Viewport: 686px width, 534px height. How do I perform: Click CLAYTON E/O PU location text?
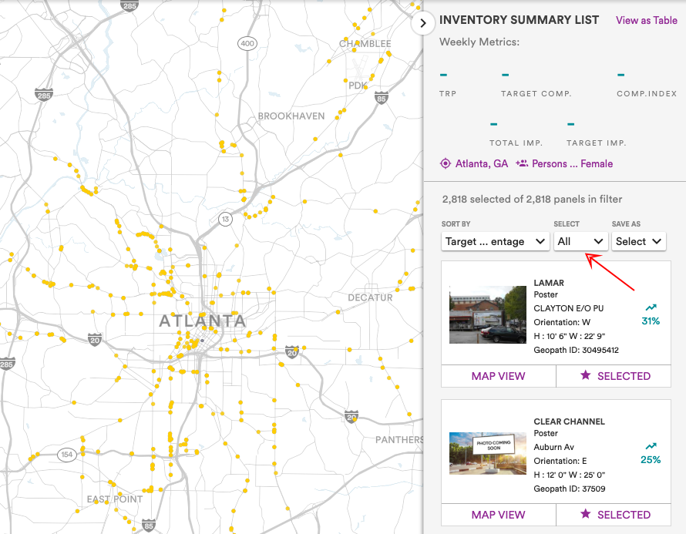click(569, 308)
